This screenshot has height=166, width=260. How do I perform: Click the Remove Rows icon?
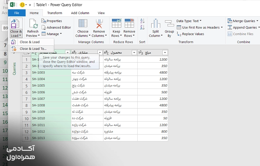pos(129,23)
